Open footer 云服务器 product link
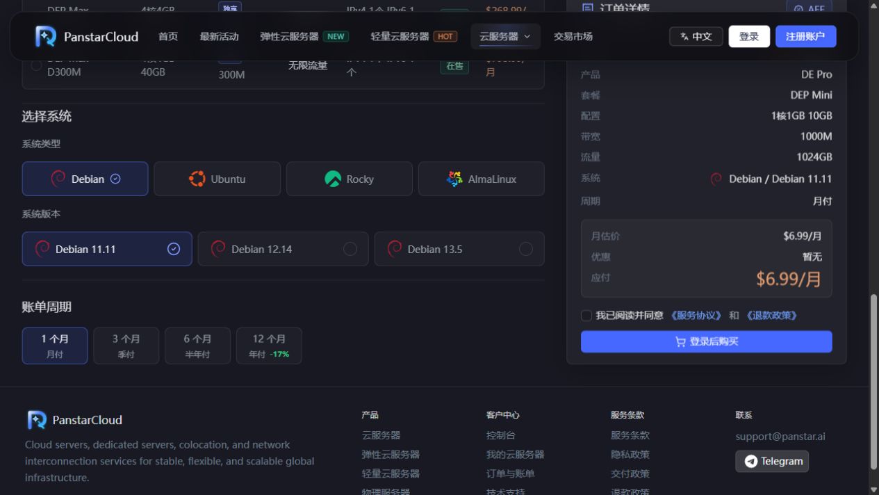879x495 pixels. click(381, 435)
